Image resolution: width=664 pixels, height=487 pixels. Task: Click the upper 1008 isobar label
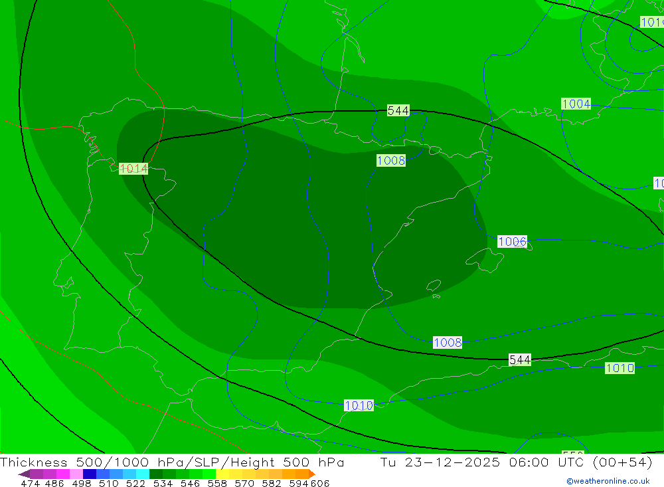(391, 161)
